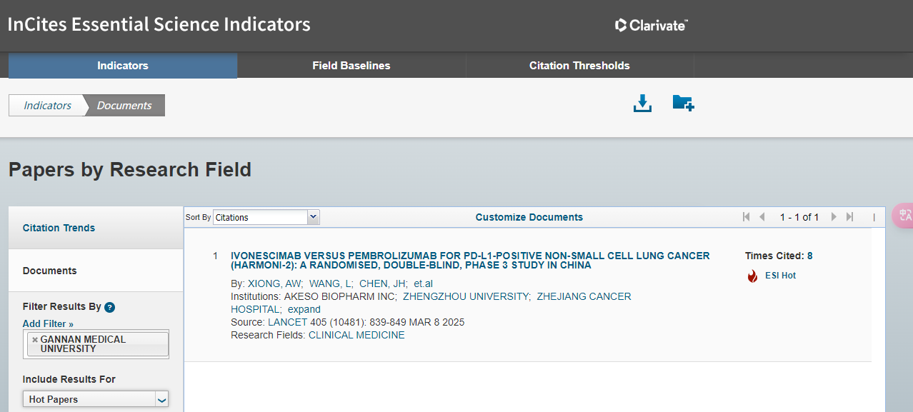Switch to Field Baselines tab

click(x=351, y=66)
